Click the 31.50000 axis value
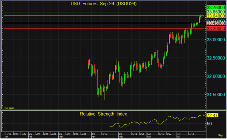Image resolution: width=227 pixels, height=139 pixels. tap(216, 95)
